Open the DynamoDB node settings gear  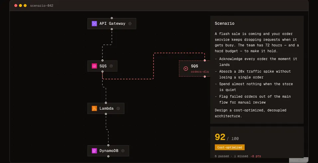[x=123, y=151]
